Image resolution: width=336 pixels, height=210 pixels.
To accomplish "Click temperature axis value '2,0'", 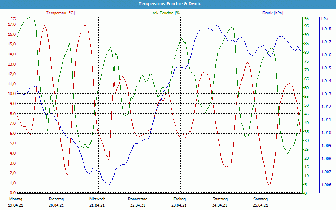I will 13,173.
